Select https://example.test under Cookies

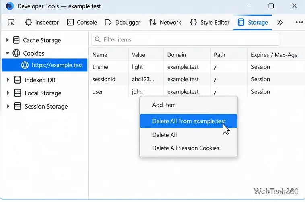click(45, 65)
